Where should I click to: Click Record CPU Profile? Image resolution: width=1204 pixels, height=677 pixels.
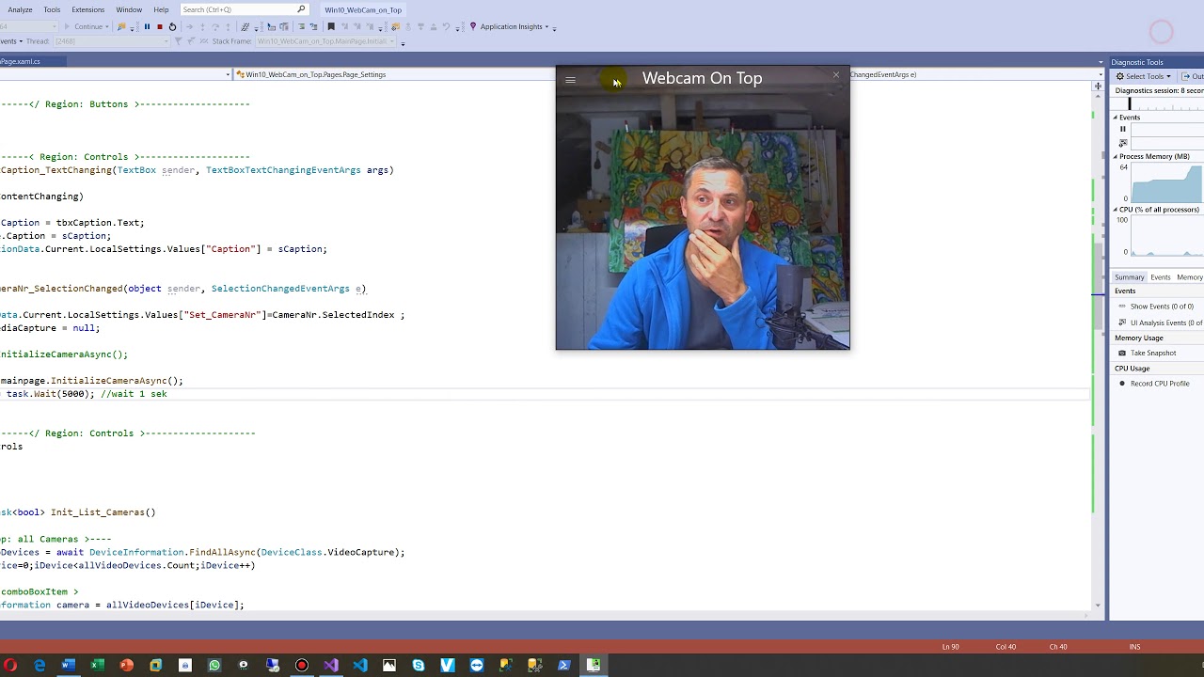pyautogui.click(x=1160, y=384)
